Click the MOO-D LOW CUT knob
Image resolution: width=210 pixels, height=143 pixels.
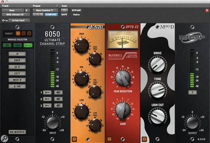(157, 116)
